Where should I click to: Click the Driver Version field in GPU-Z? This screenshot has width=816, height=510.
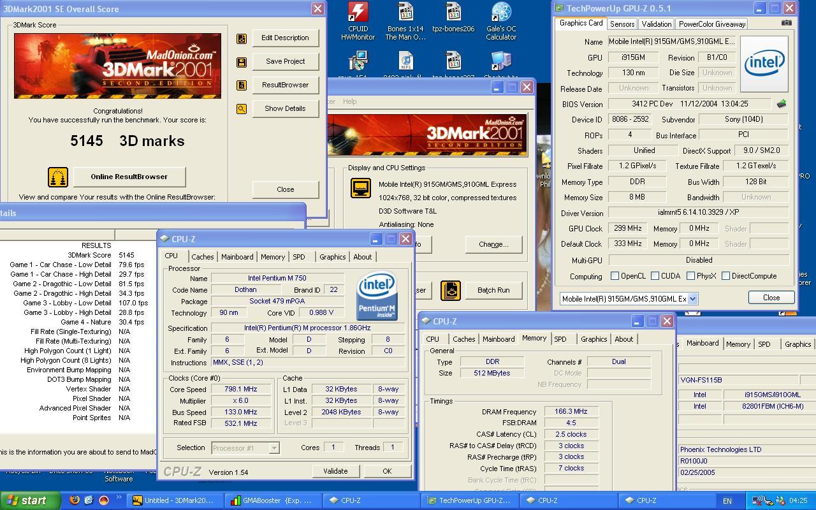(x=699, y=213)
